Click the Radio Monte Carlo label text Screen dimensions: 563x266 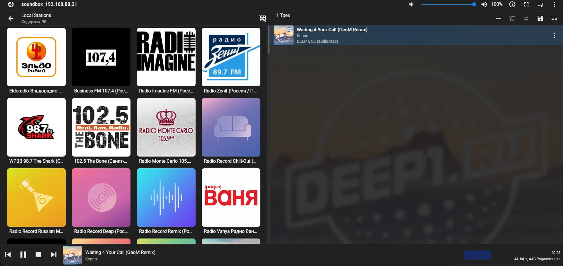165,161
